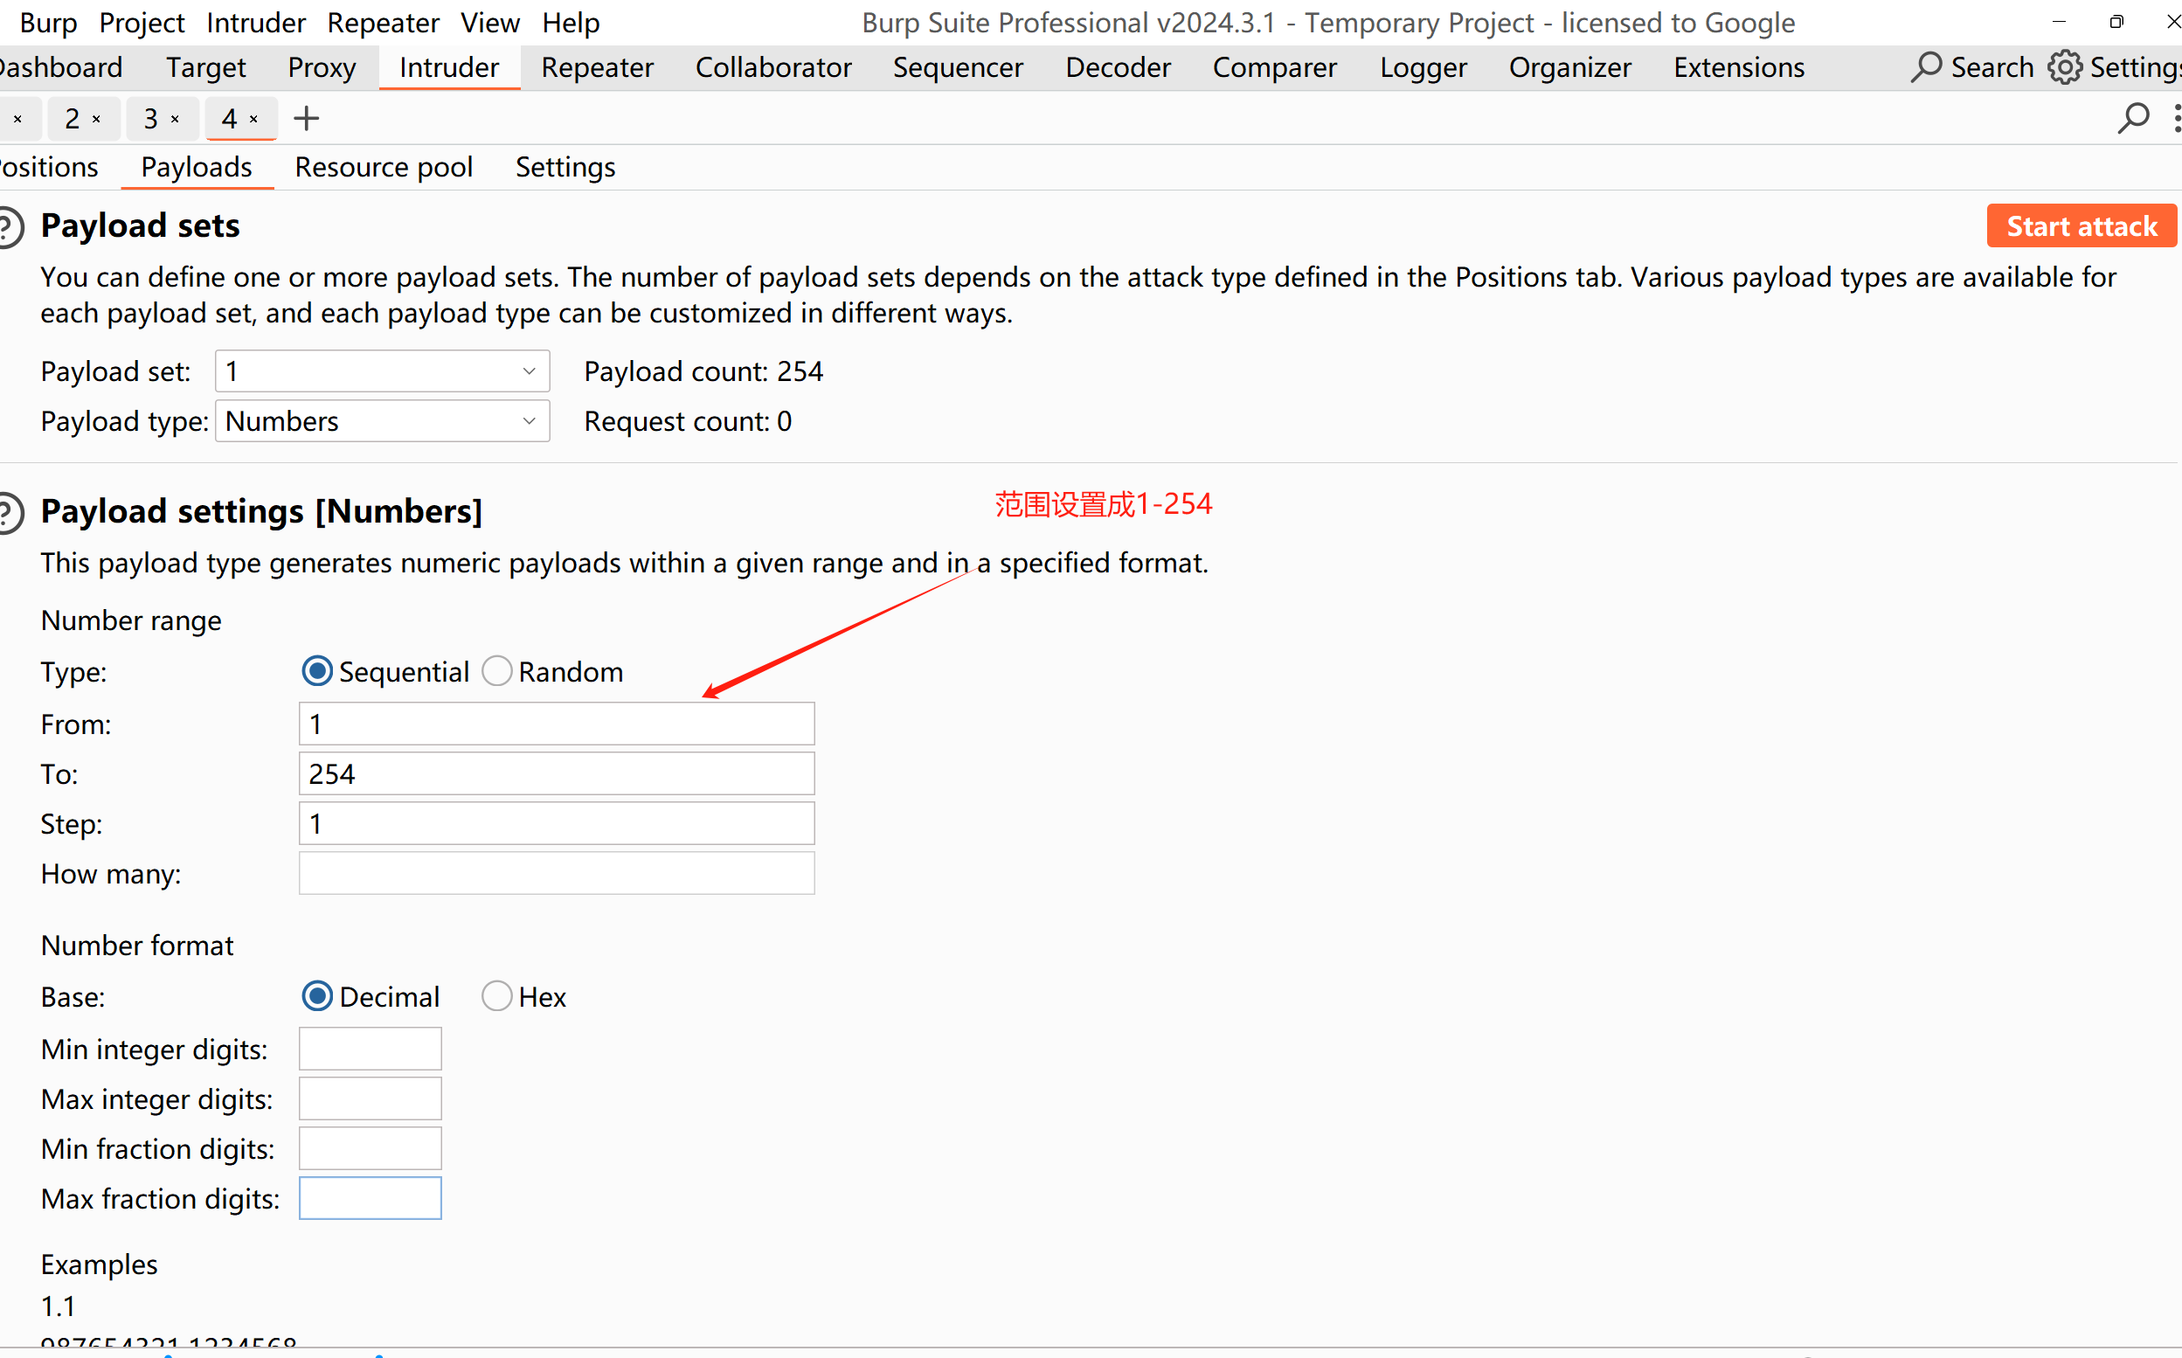This screenshot has width=2182, height=1358.
Task: Switch to the Repeater tool tab
Action: [597, 67]
